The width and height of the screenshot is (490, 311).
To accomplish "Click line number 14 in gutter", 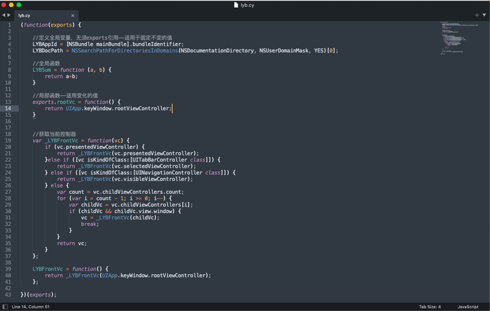I will tap(8, 108).
